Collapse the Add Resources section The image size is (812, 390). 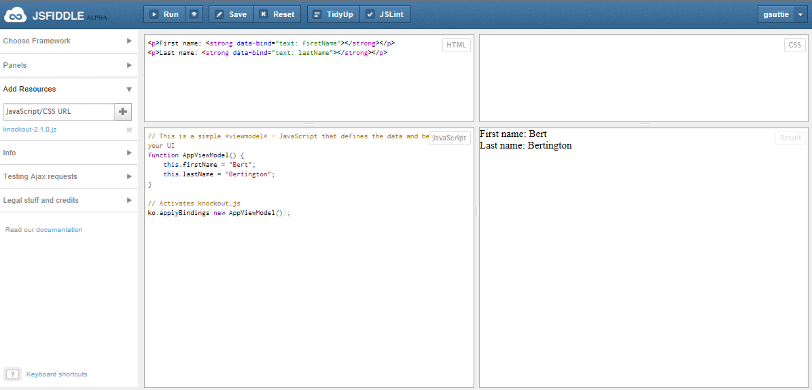69,89
